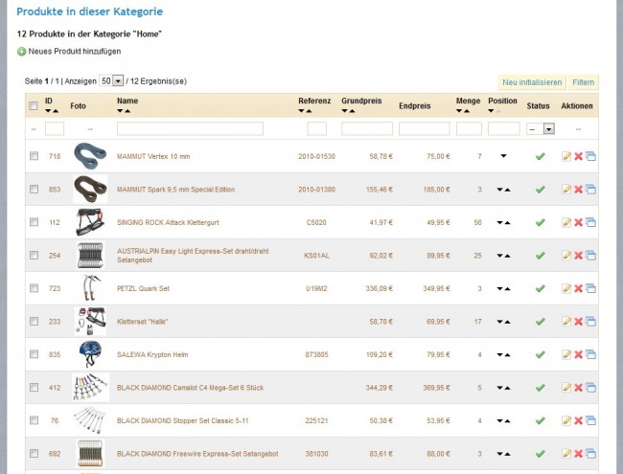
Task: Sort by ID descending arrow
Action: [48, 111]
